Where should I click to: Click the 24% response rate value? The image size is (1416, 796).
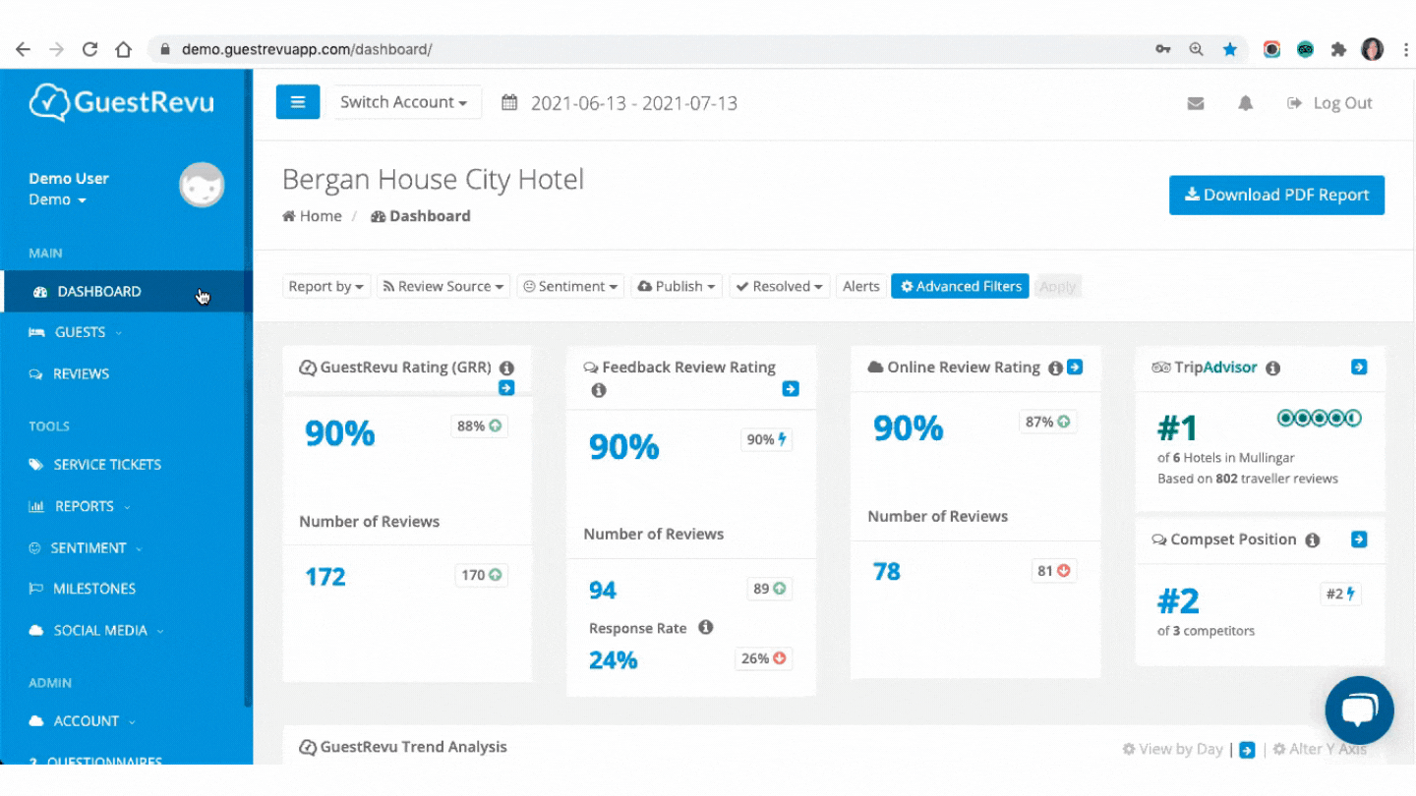[x=614, y=660]
